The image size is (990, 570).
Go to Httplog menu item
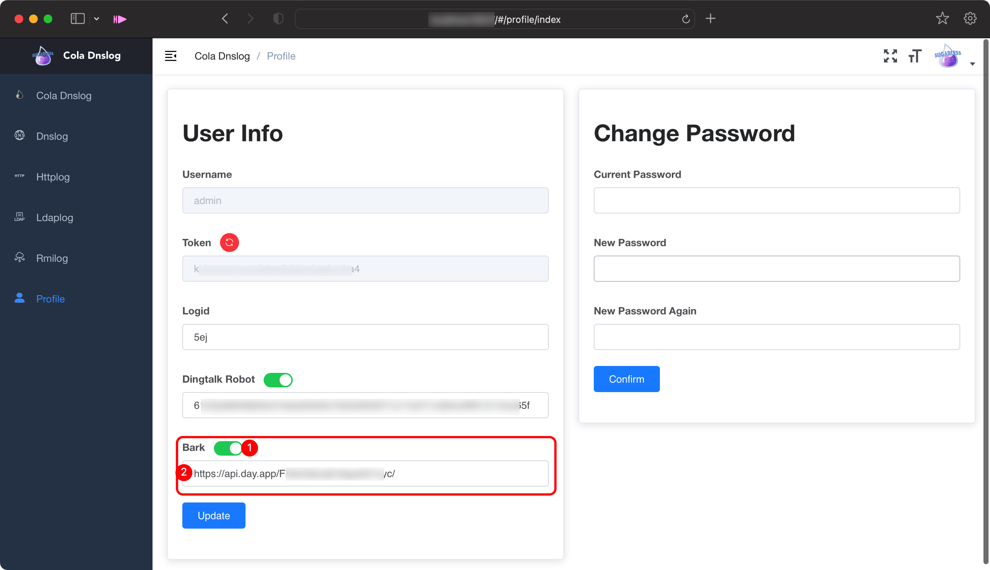coord(53,177)
